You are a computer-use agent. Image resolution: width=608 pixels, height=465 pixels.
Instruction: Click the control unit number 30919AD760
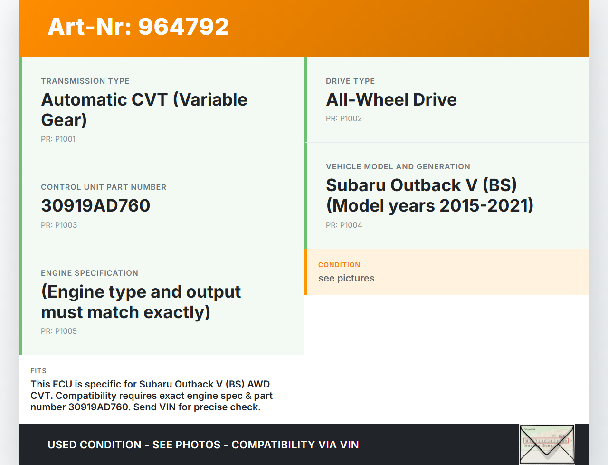point(95,206)
